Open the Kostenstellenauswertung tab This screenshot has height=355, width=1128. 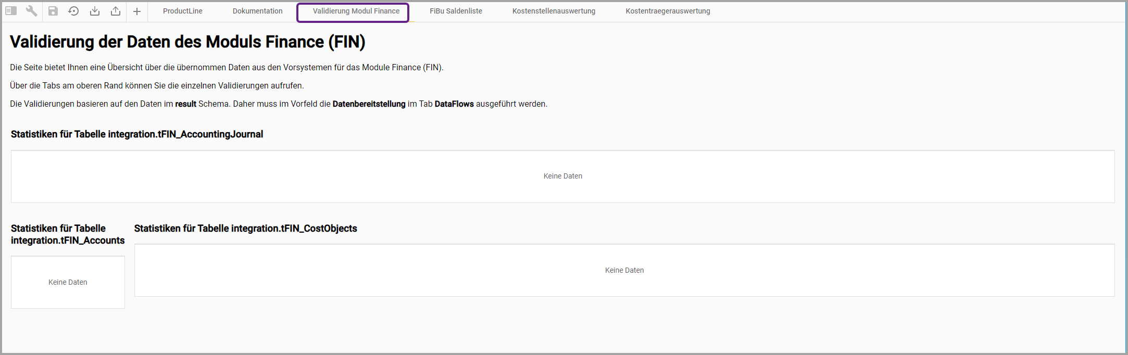(x=554, y=11)
